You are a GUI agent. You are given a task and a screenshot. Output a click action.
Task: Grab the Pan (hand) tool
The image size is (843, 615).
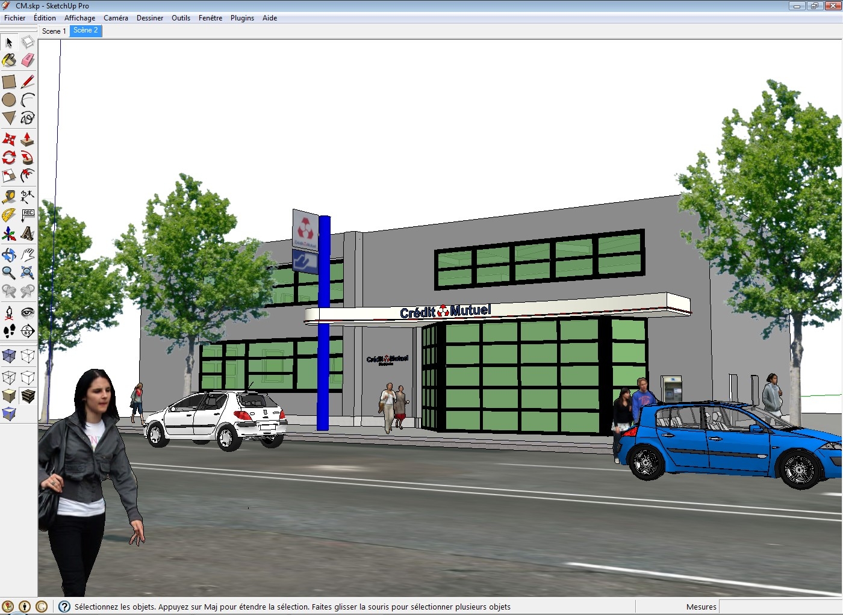pos(27,255)
